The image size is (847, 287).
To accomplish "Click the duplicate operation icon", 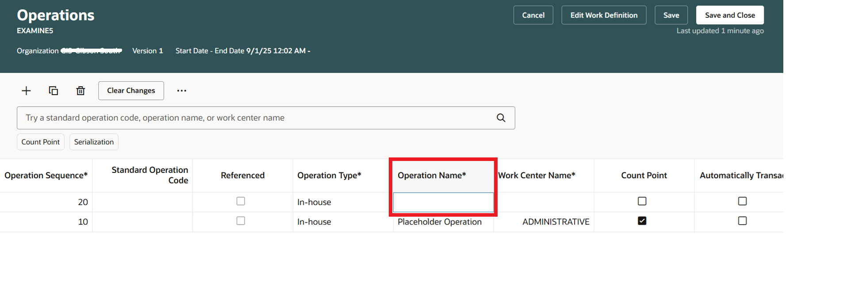I will click(54, 91).
